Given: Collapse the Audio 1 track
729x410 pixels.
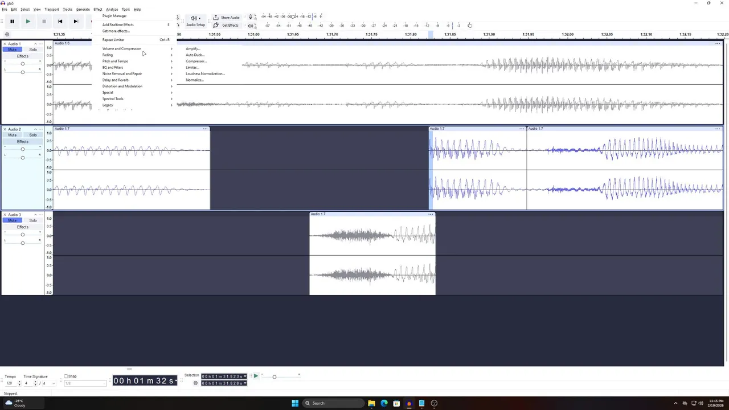Looking at the screenshot, I should [35, 44].
